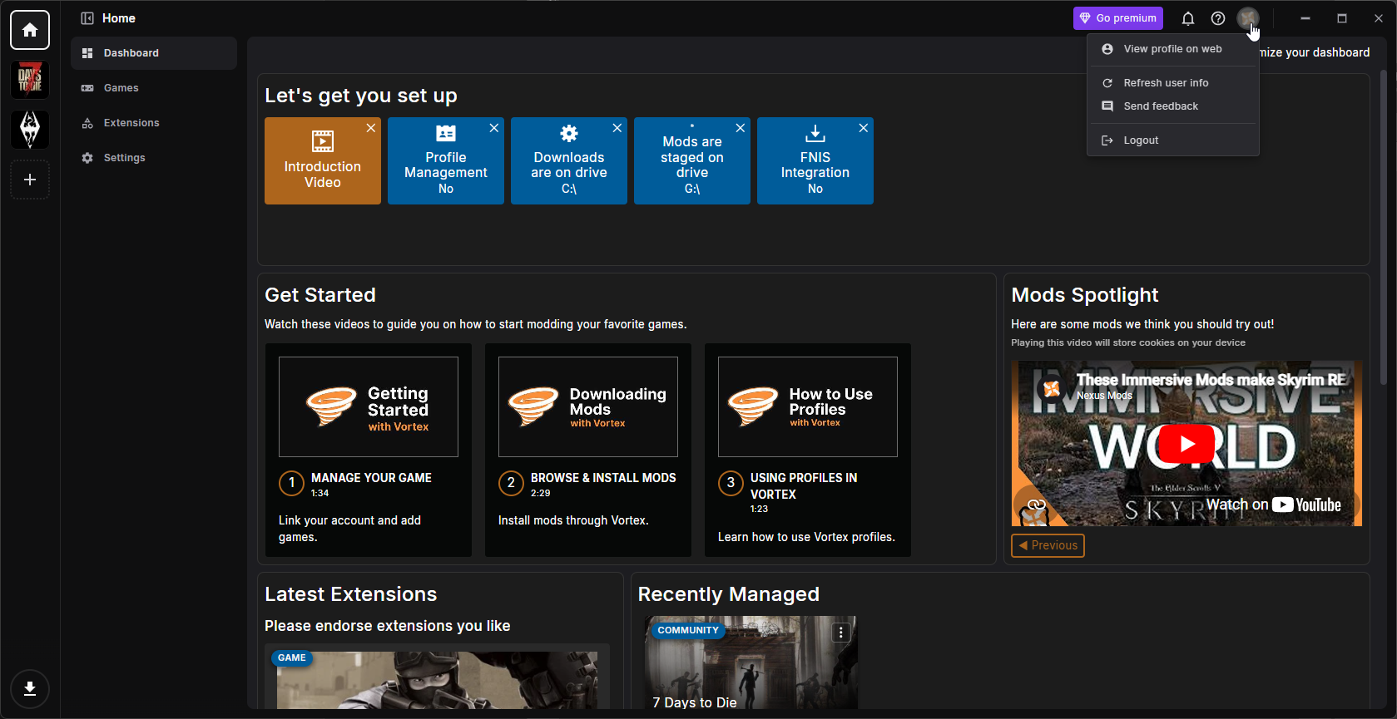1397x719 pixels.
Task: Open the help question mark icon
Action: [x=1218, y=18]
